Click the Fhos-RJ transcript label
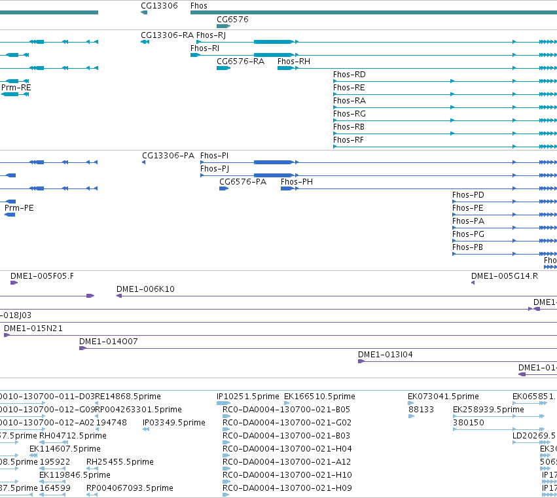Viewport: 557px width, 498px height. [211, 35]
